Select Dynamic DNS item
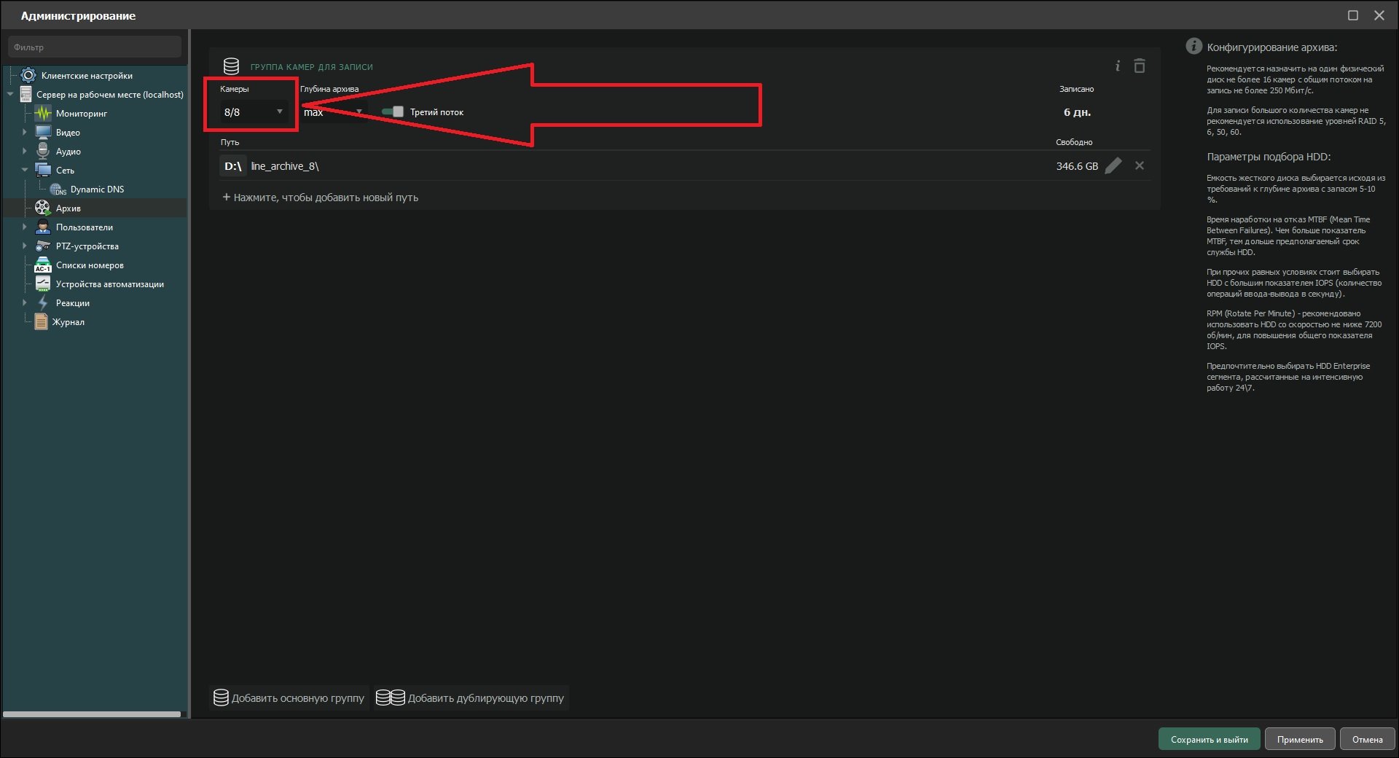1399x758 pixels. click(97, 189)
